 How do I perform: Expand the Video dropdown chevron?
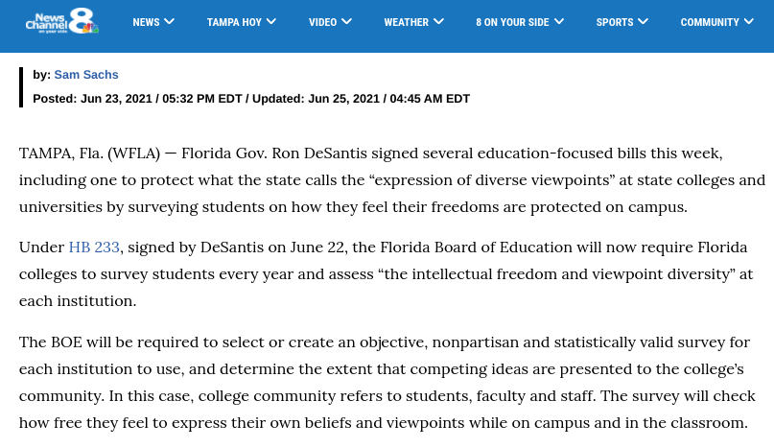tap(346, 21)
